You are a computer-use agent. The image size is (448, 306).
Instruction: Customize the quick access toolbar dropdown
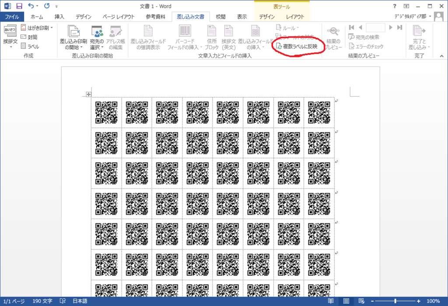point(56,6)
